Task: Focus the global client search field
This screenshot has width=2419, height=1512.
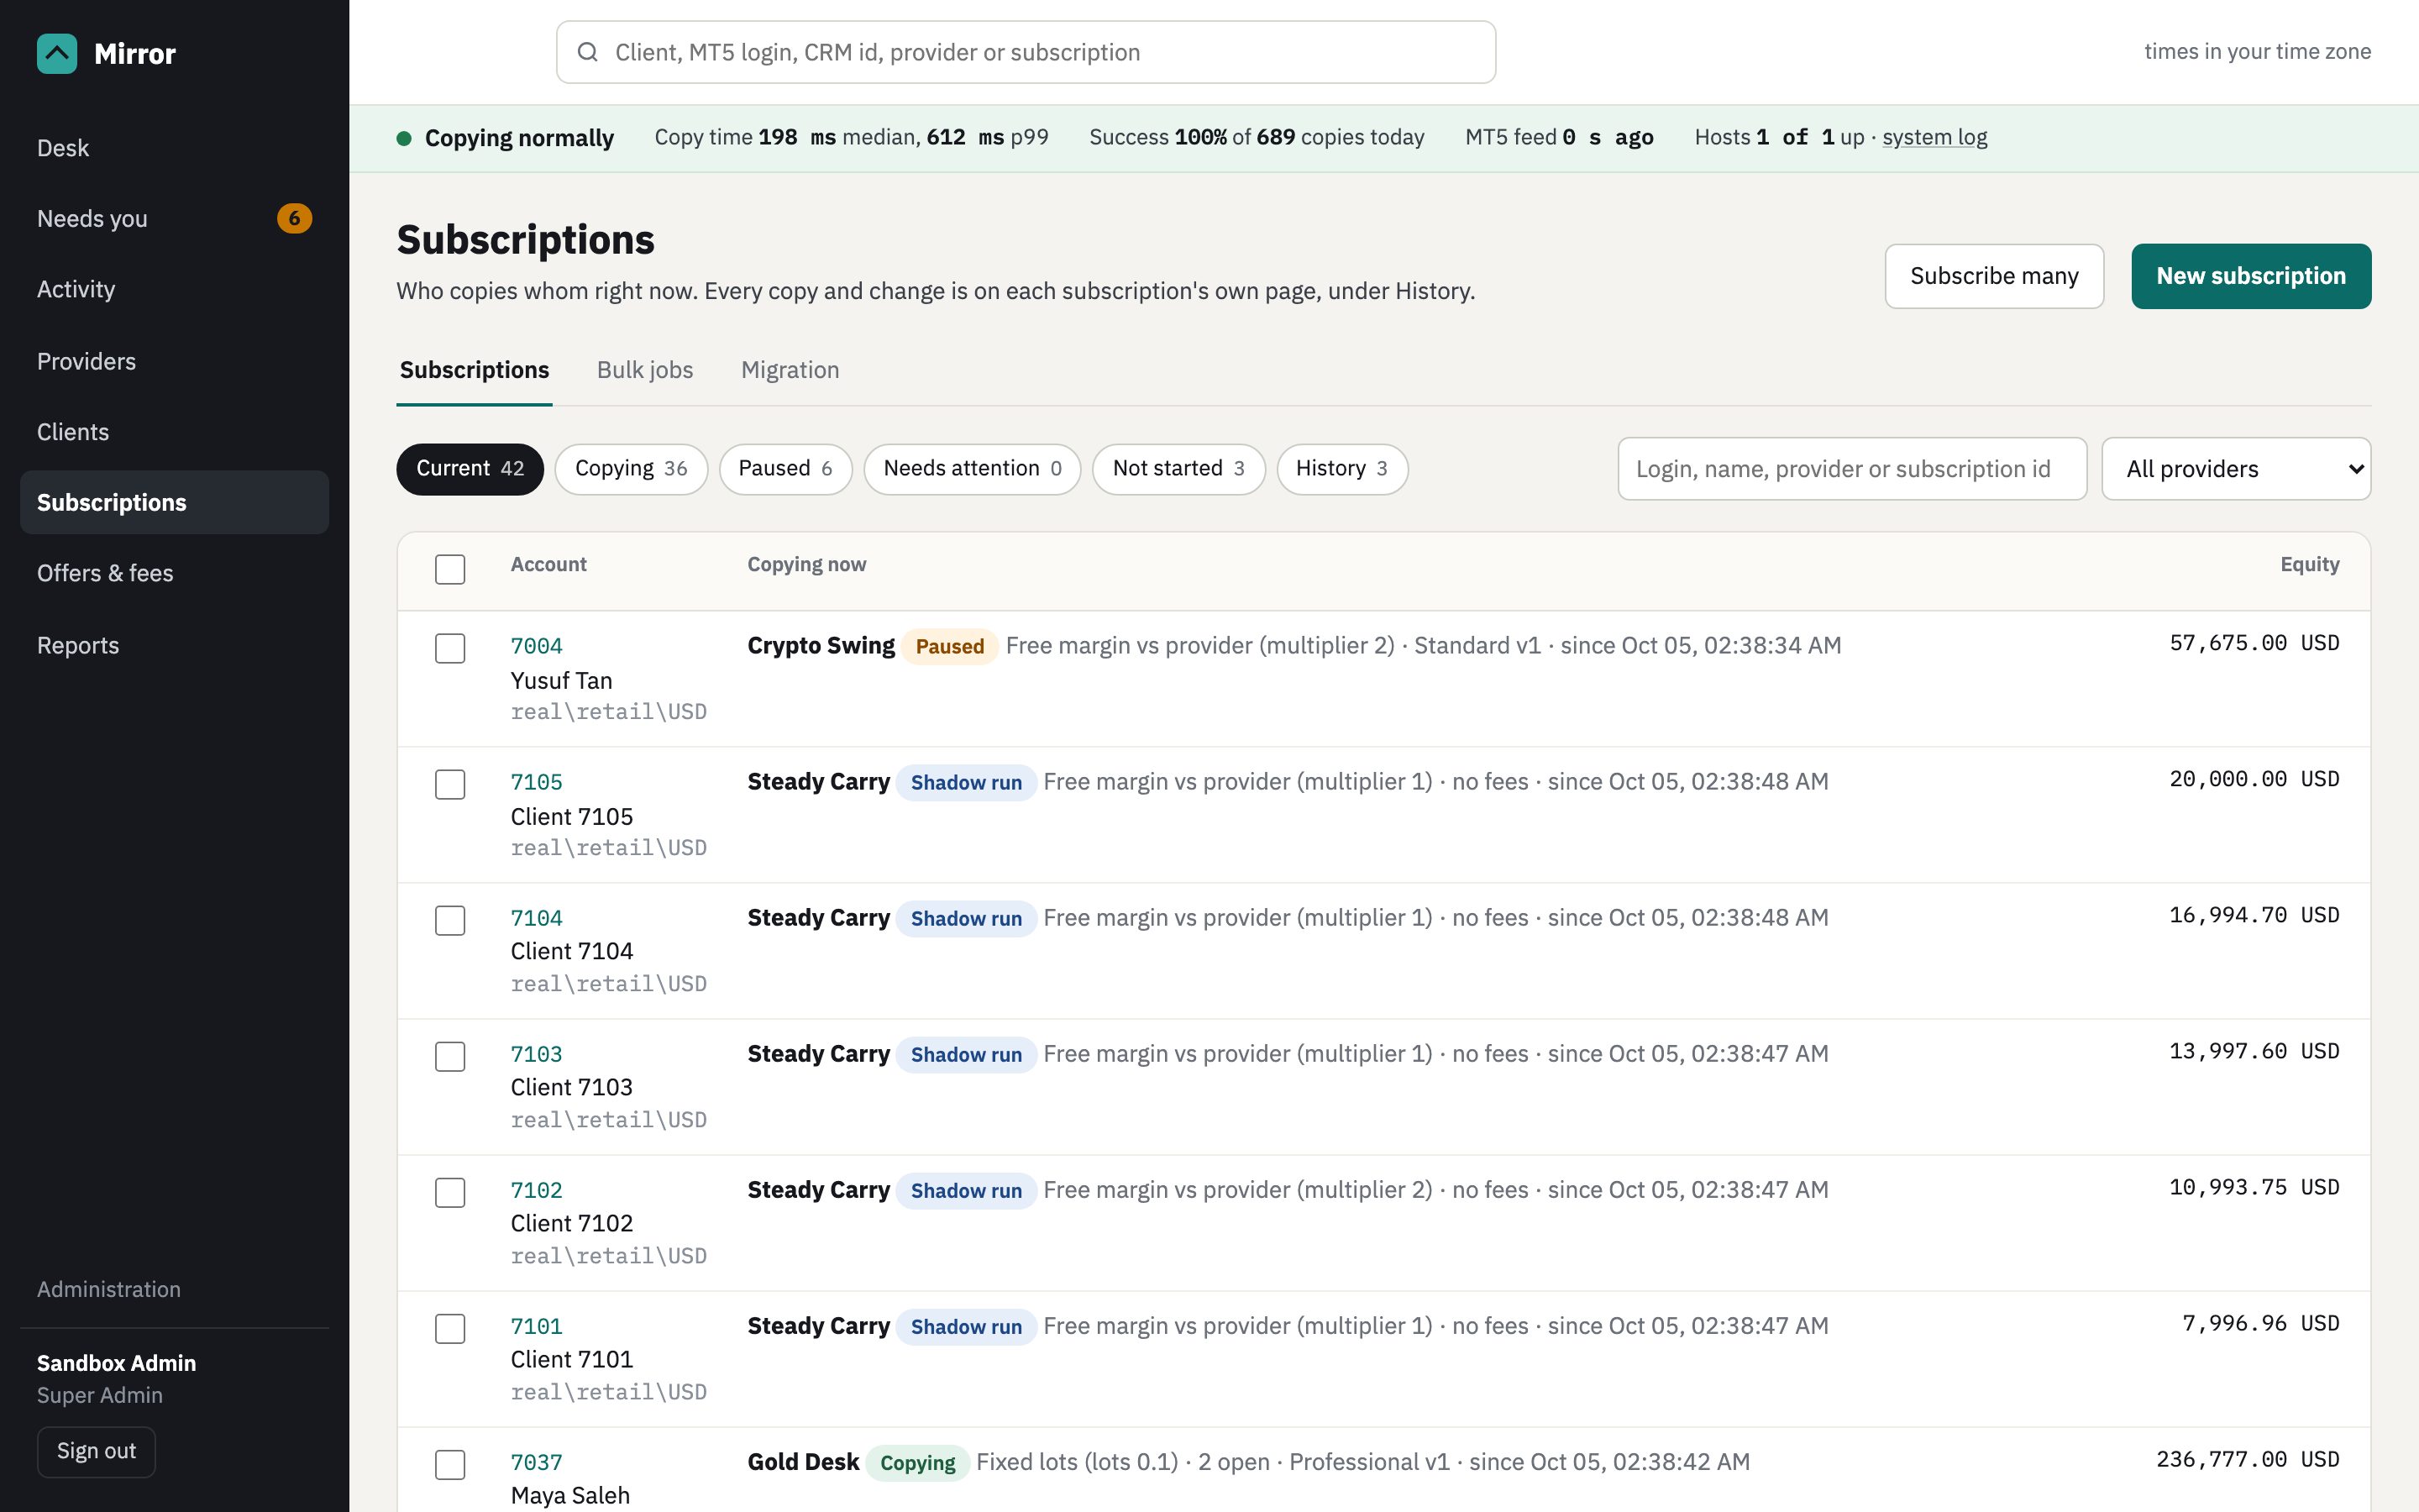Action: coord(1026,52)
